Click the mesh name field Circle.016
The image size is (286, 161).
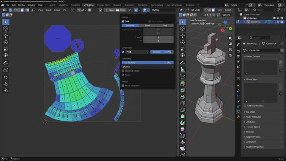point(264,50)
